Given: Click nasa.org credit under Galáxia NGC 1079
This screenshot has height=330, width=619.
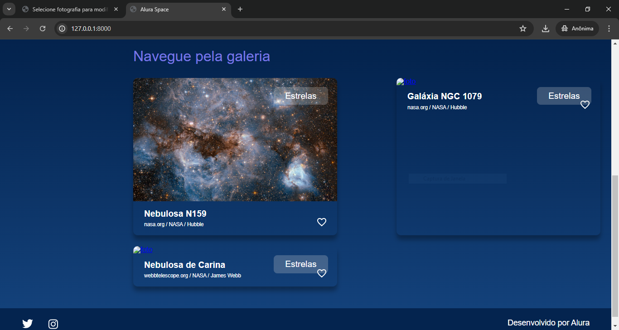Looking at the screenshot, I should [x=437, y=107].
